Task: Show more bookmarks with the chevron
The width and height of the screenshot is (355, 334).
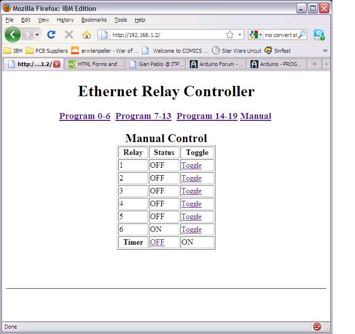Action: [x=325, y=50]
